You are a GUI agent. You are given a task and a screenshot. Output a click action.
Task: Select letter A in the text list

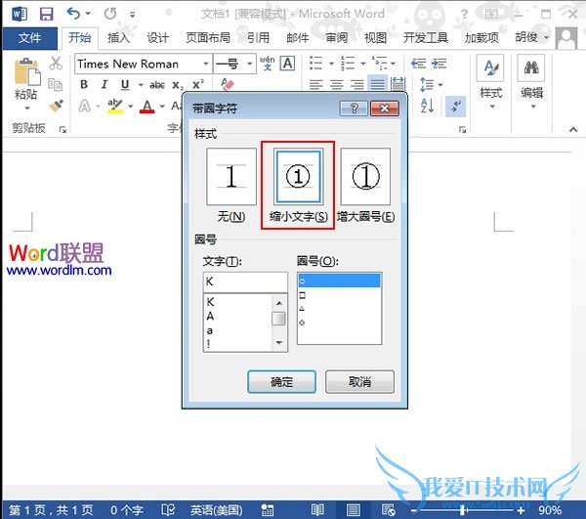(x=210, y=317)
